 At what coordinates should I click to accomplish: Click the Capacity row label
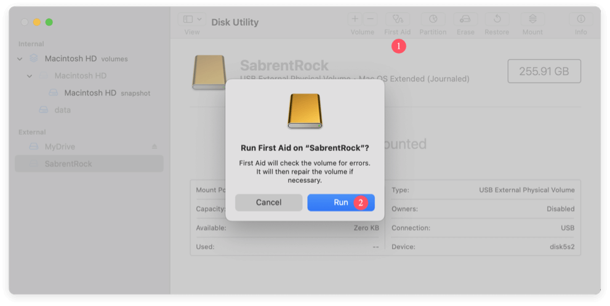pos(211,209)
